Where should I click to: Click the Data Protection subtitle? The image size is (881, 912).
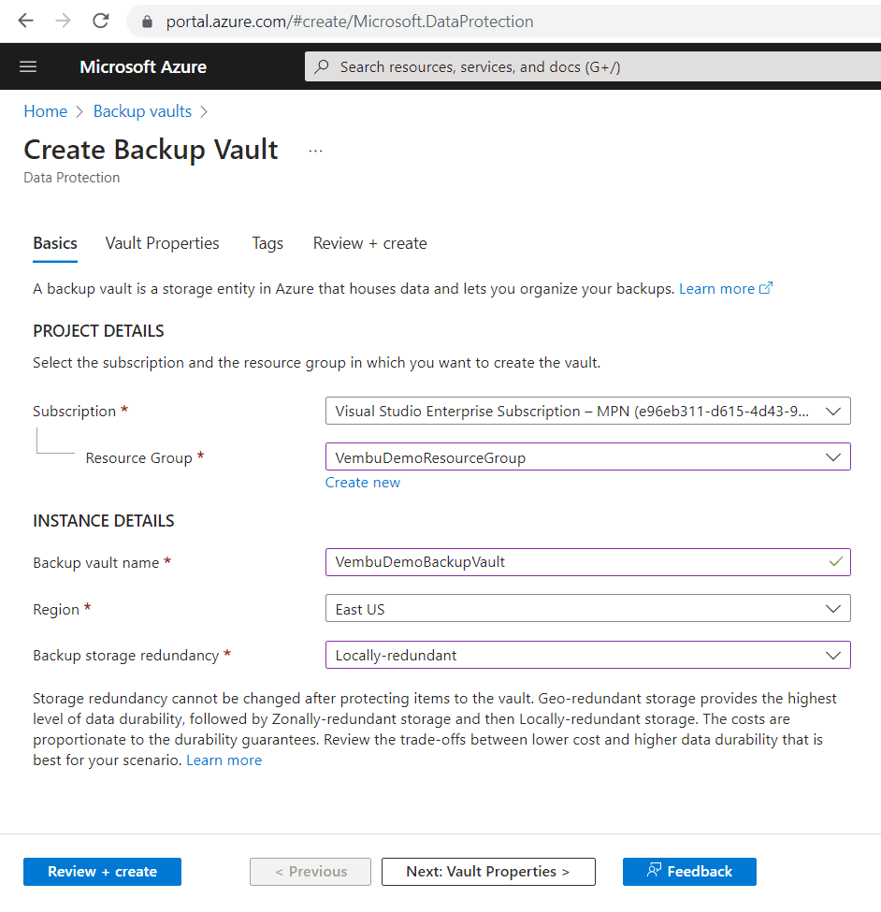click(x=71, y=178)
